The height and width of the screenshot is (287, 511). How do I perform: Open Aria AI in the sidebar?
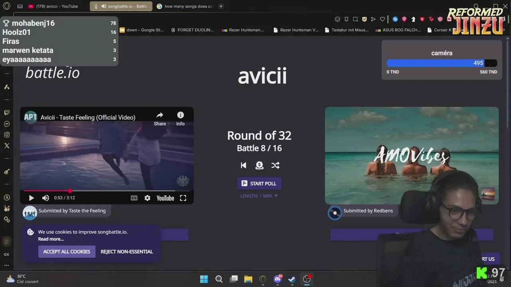pyautogui.click(x=7, y=87)
